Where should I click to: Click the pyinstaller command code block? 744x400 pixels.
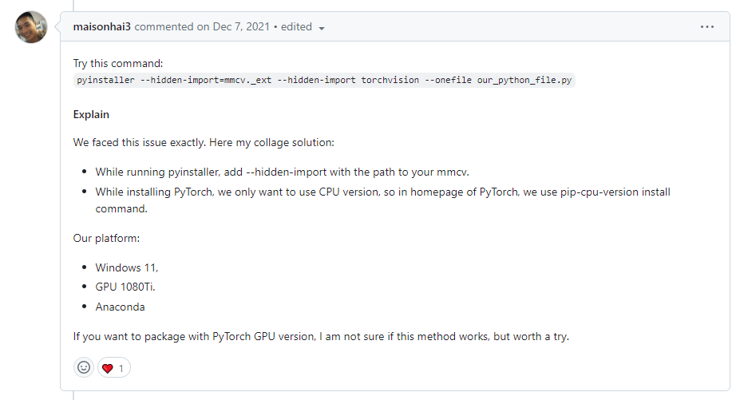pos(324,80)
